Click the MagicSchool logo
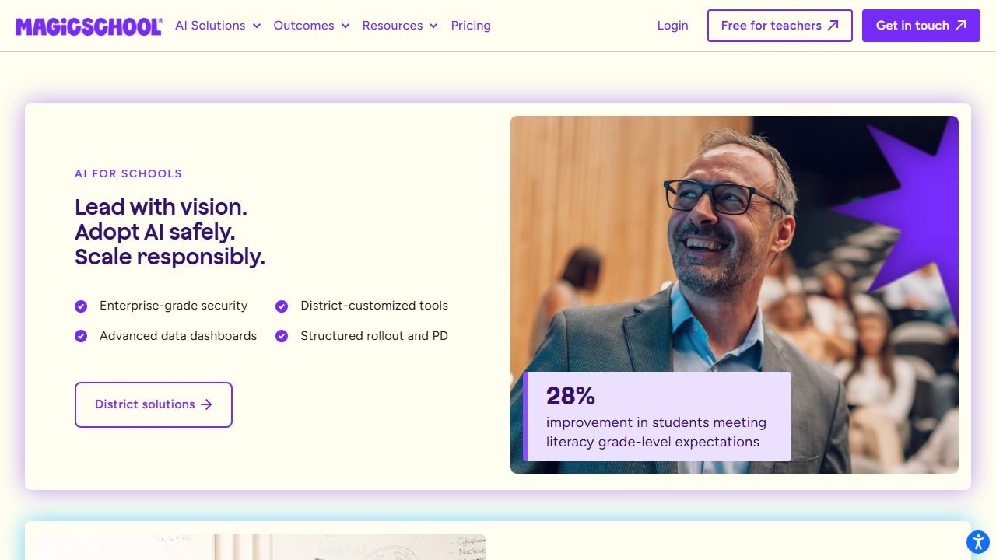 tap(89, 26)
